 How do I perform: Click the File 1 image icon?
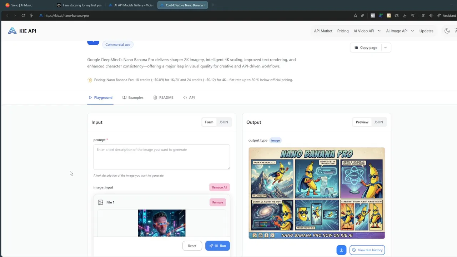click(101, 202)
